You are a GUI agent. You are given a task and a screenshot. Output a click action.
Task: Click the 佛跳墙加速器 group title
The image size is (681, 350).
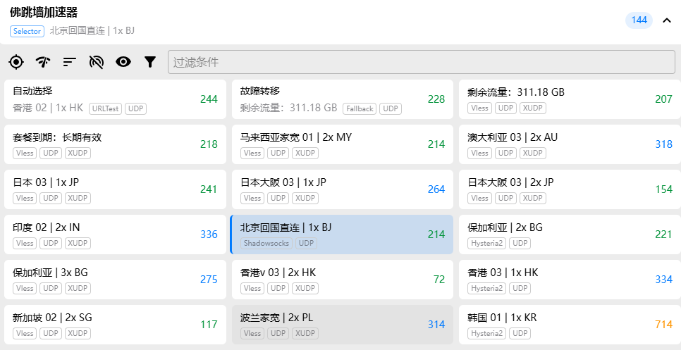(x=44, y=12)
